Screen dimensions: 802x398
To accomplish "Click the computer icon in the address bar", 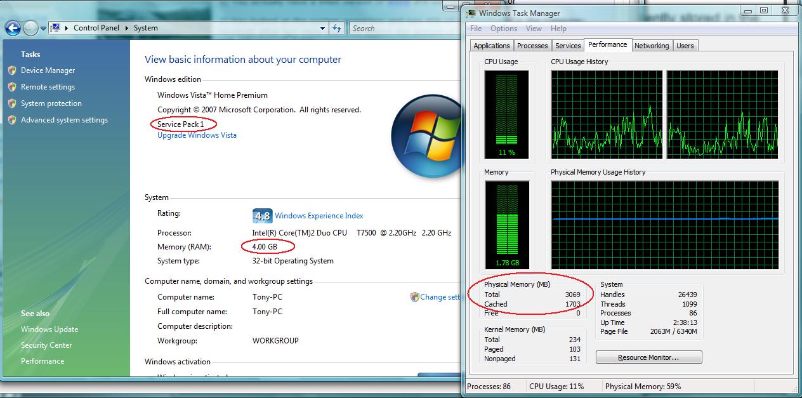I will click(55, 28).
